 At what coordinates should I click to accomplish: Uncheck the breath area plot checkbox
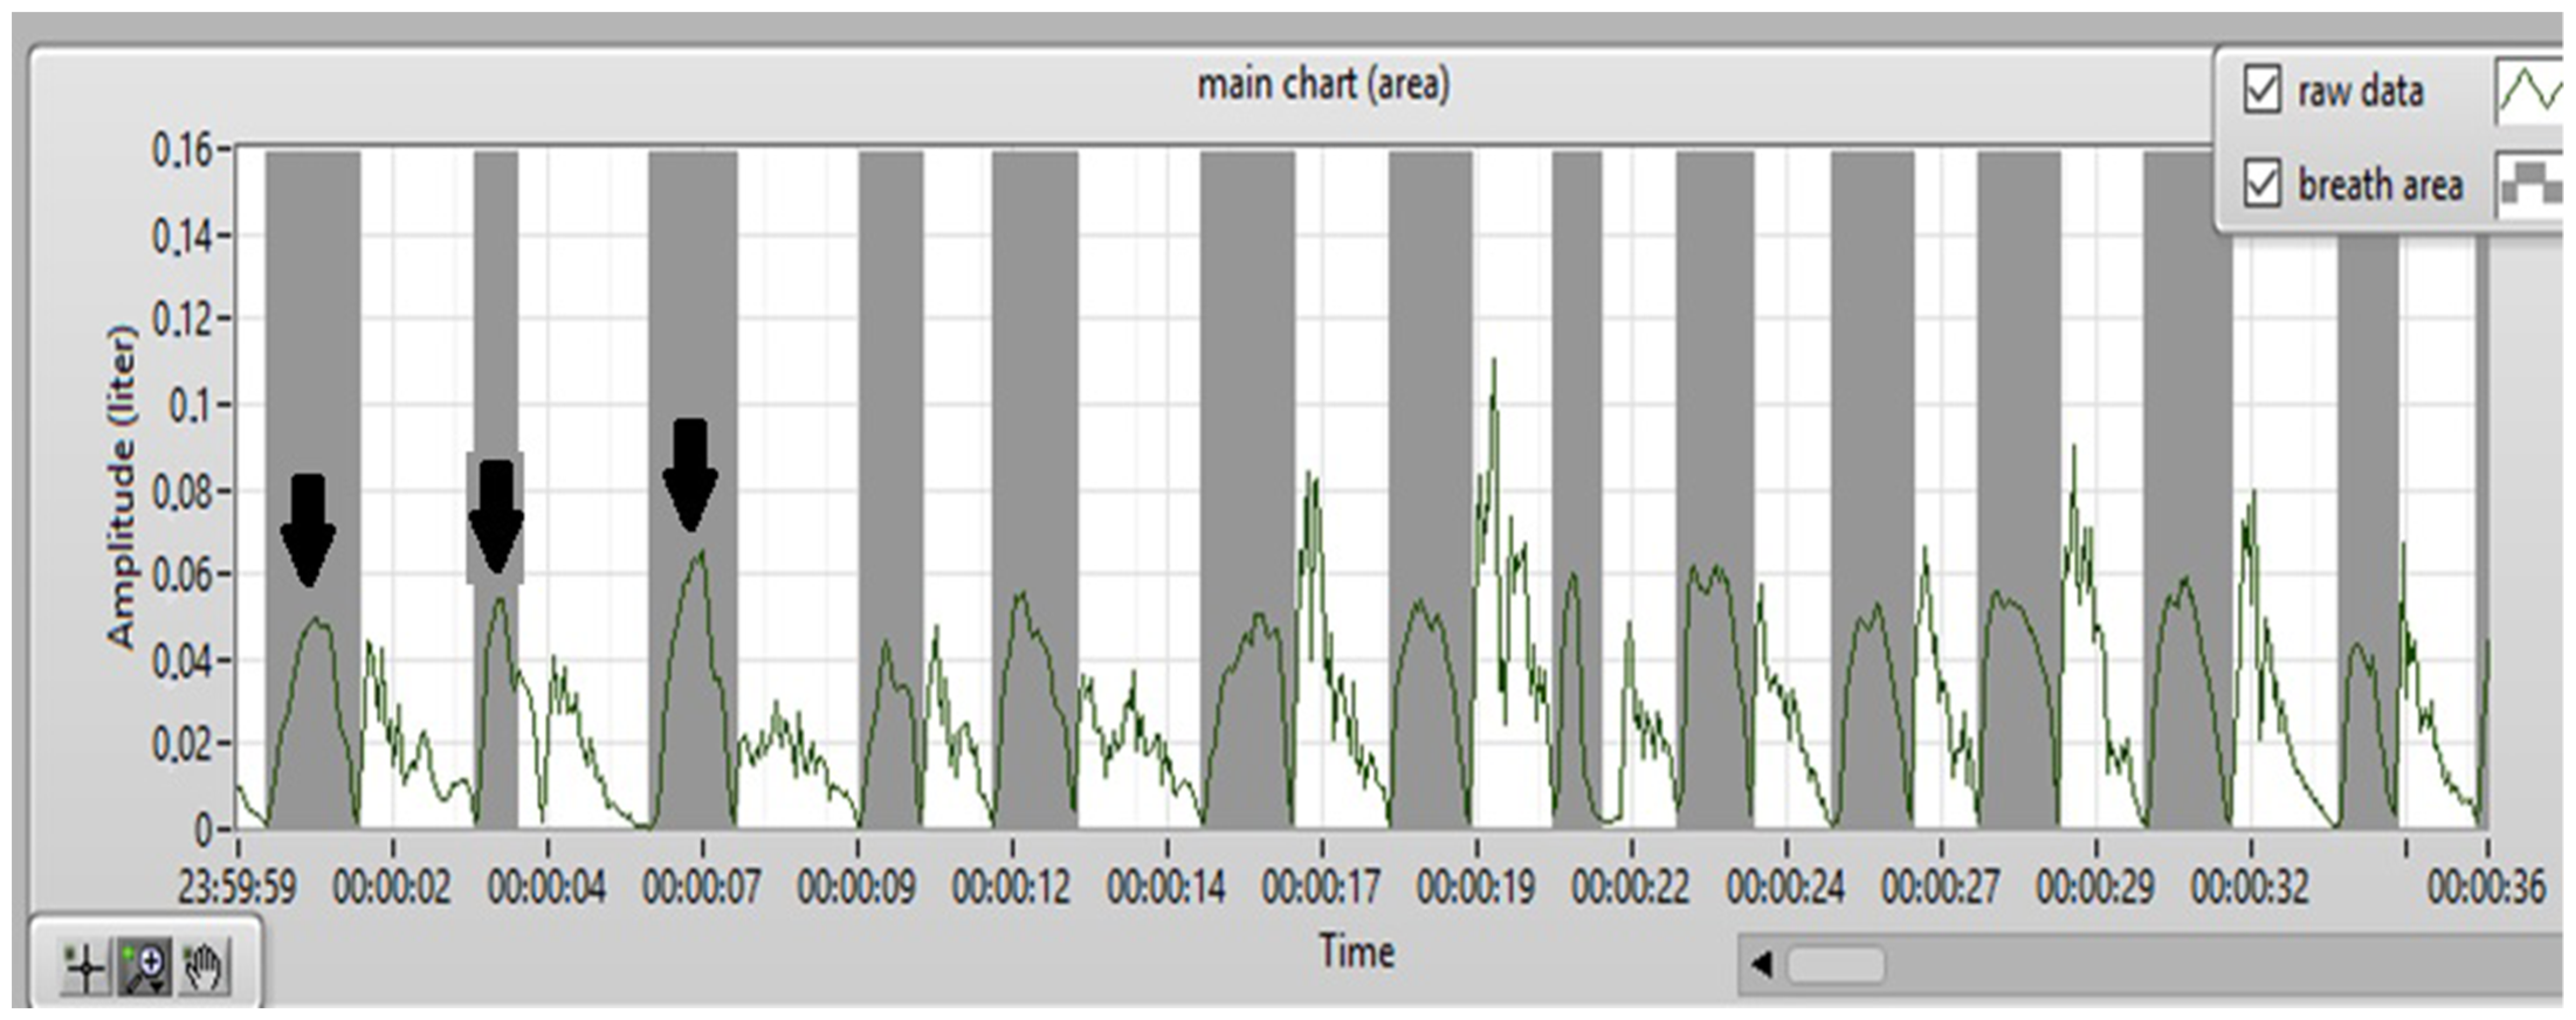point(2263,184)
